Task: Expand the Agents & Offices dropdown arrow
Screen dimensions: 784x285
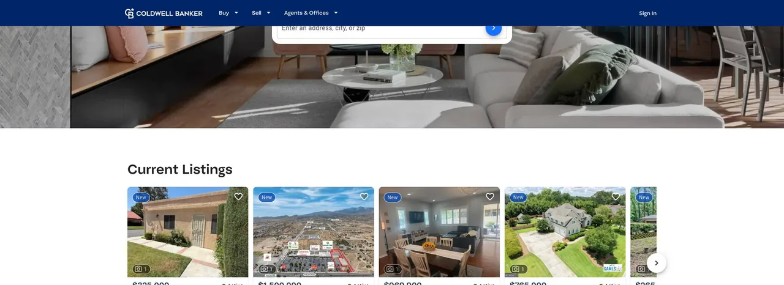Action: (336, 13)
